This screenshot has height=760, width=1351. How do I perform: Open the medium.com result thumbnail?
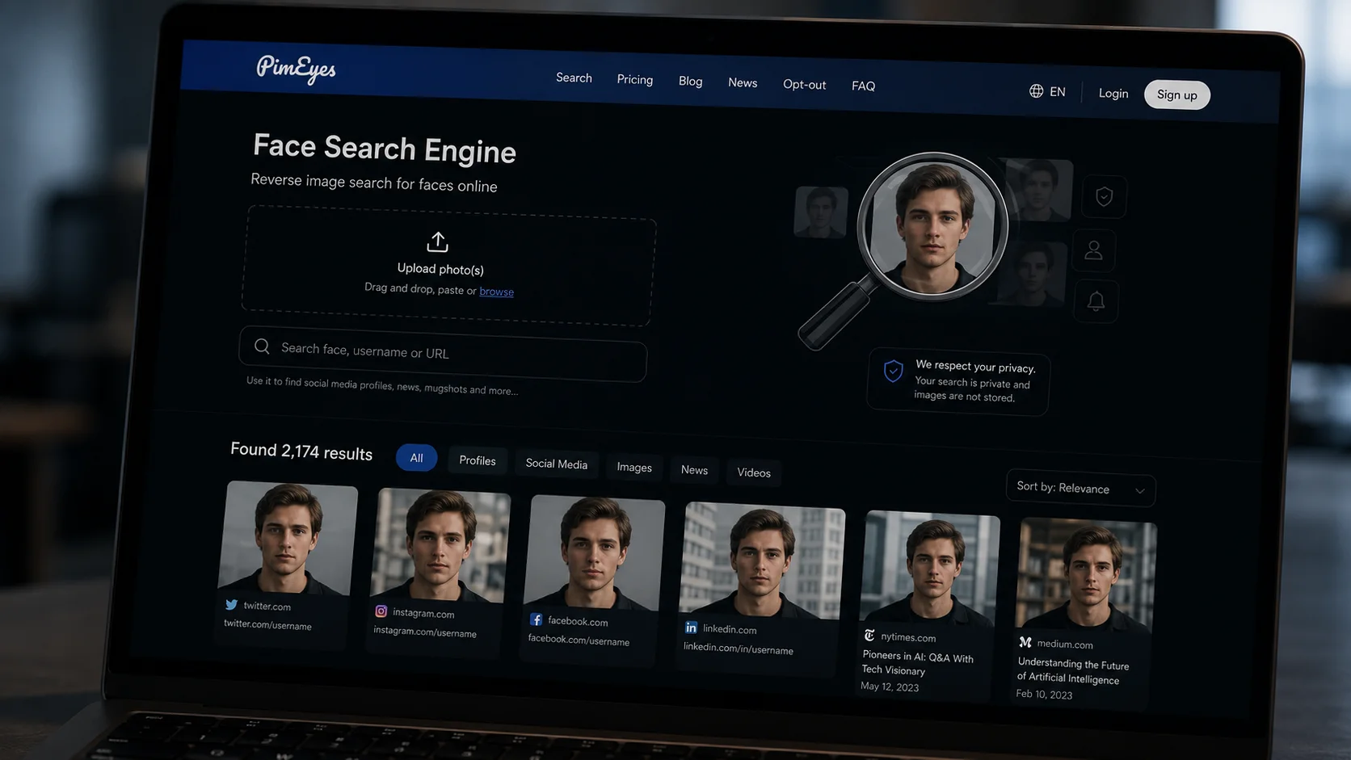pos(1086,577)
